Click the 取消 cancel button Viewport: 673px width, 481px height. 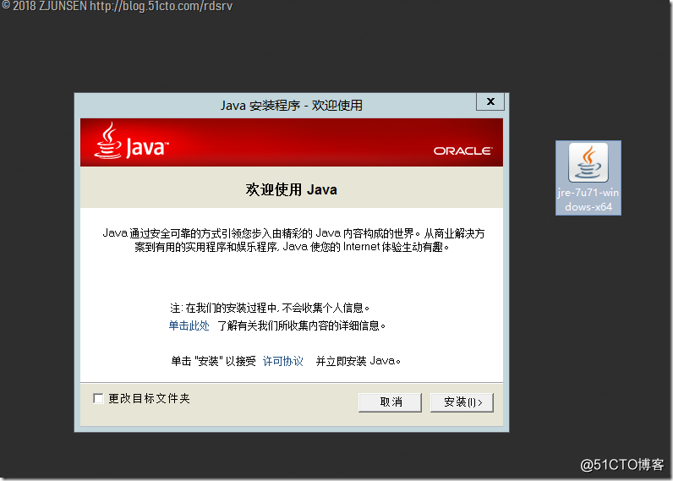pyautogui.click(x=390, y=402)
